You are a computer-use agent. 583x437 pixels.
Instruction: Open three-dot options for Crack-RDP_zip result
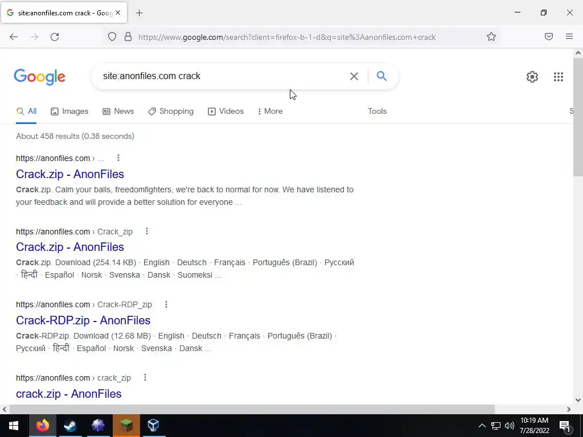(x=166, y=304)
